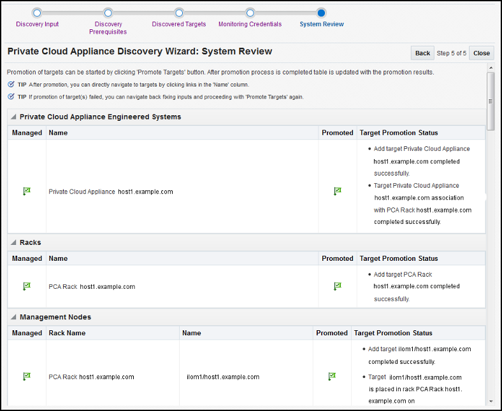The height and width of the screenshot is (411, 502).
Task: Open Monitoring Credentials step
Action: [x=250, y=13]
